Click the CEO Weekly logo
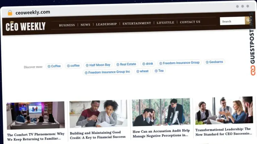Image resolution: width=257 pixels, height=144 pixels. click(x=25, y=26)
